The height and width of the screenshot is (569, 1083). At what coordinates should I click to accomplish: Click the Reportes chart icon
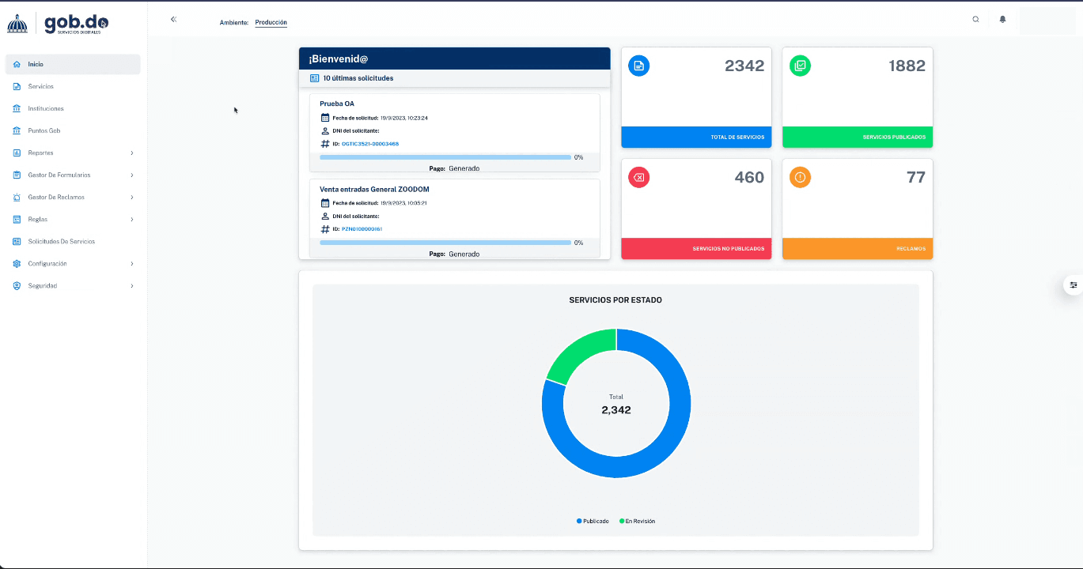[x=17, y=153]
